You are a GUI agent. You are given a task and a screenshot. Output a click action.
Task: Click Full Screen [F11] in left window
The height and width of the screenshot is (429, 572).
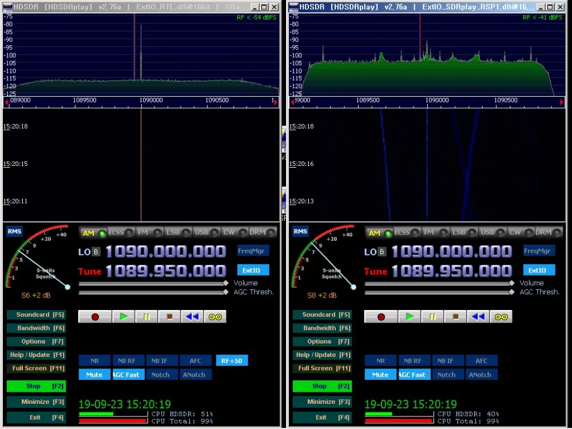36,368
